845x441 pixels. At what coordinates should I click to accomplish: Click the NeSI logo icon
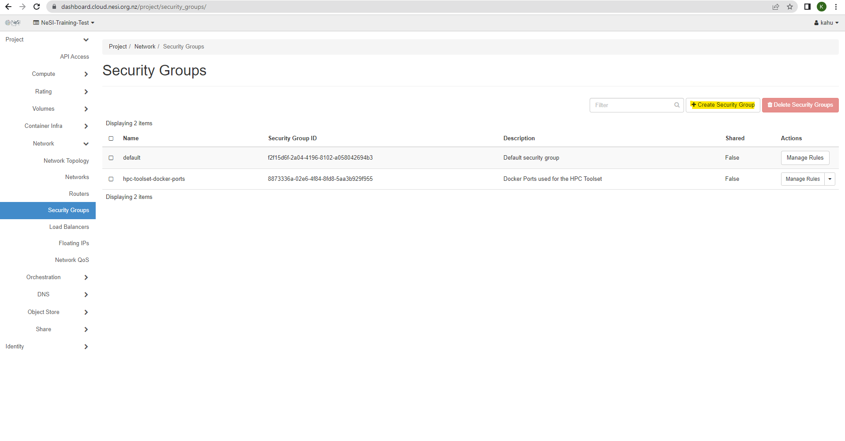coord(13,22)
